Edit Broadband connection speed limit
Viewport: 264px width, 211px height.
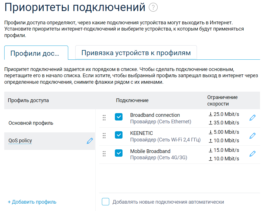(252, 118)
